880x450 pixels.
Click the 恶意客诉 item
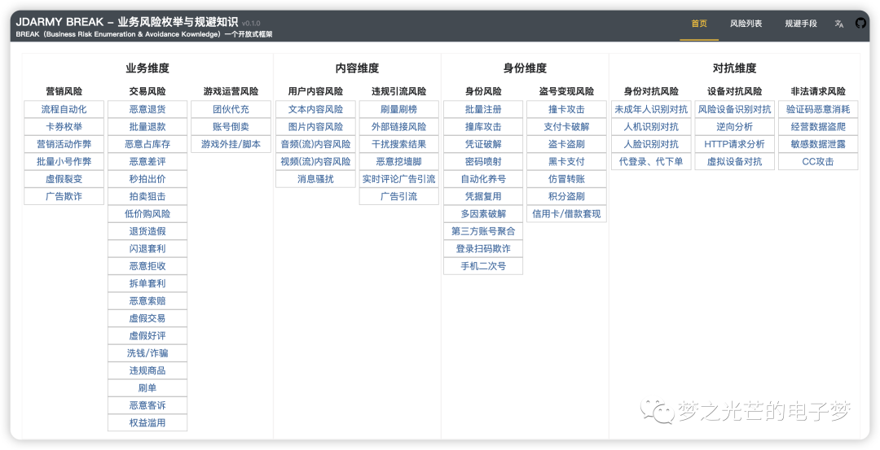point(147,404)
